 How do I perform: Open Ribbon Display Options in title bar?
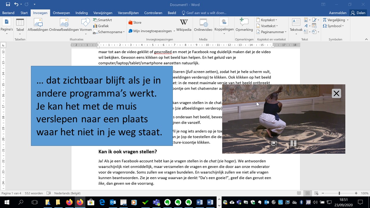coord(323,4)
